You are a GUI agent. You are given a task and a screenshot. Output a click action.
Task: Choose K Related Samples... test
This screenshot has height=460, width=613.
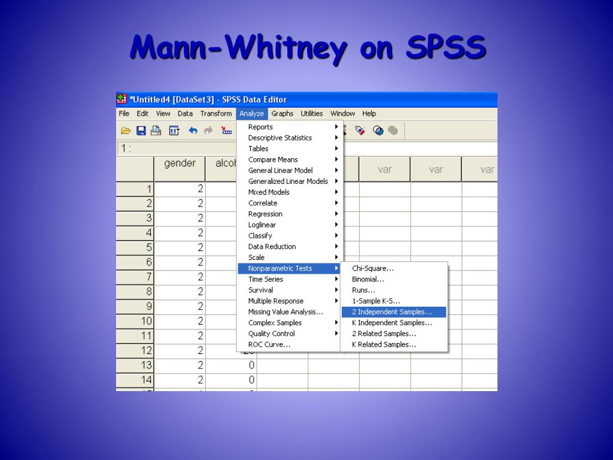(394, 344)
